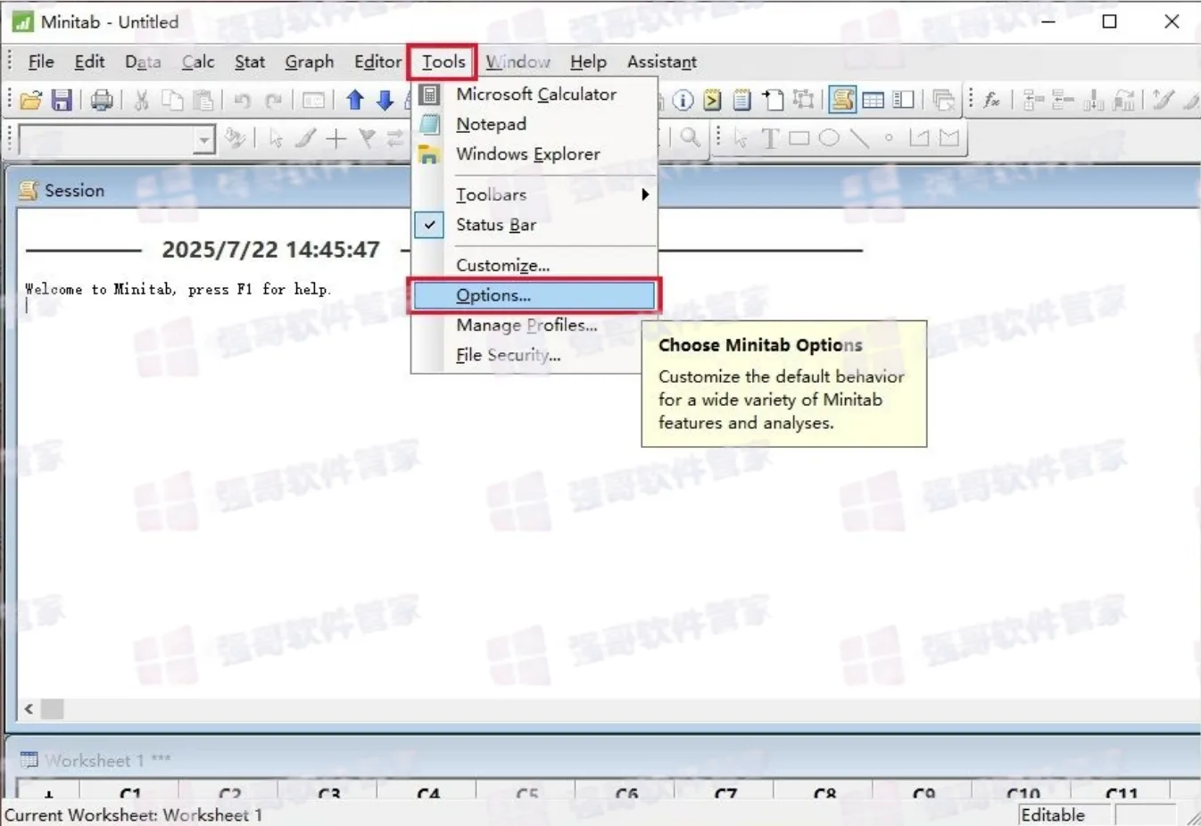Open the Assistant menu

[662, 62]
